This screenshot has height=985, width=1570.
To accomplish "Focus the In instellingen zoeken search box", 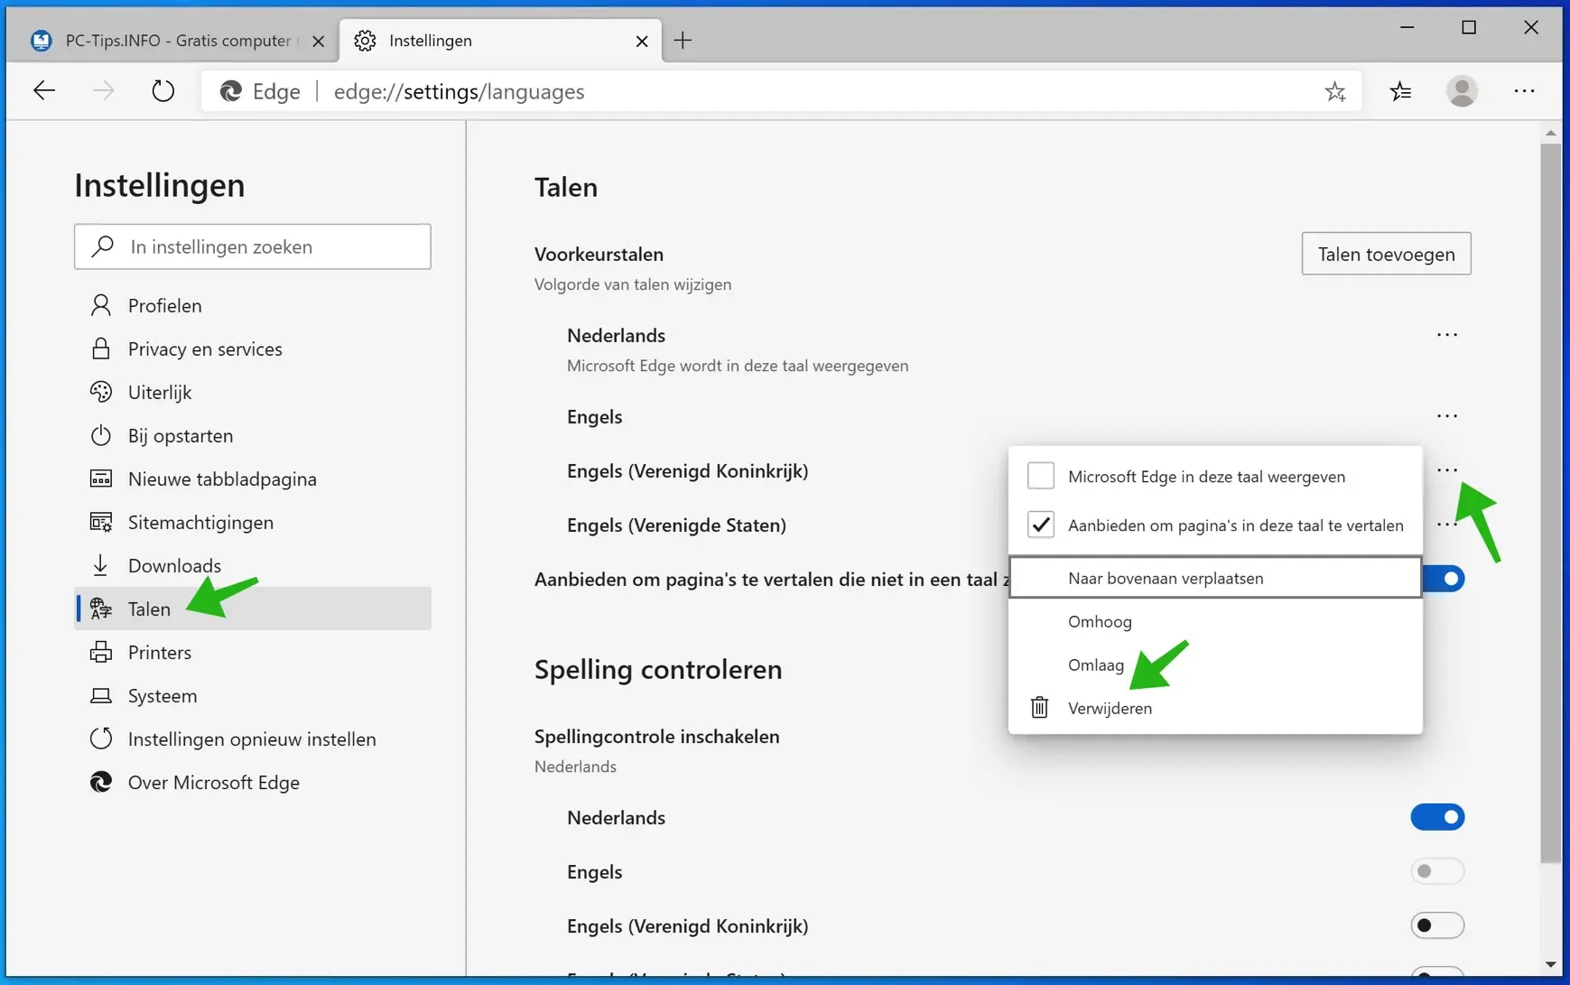I will pos(253,246).
